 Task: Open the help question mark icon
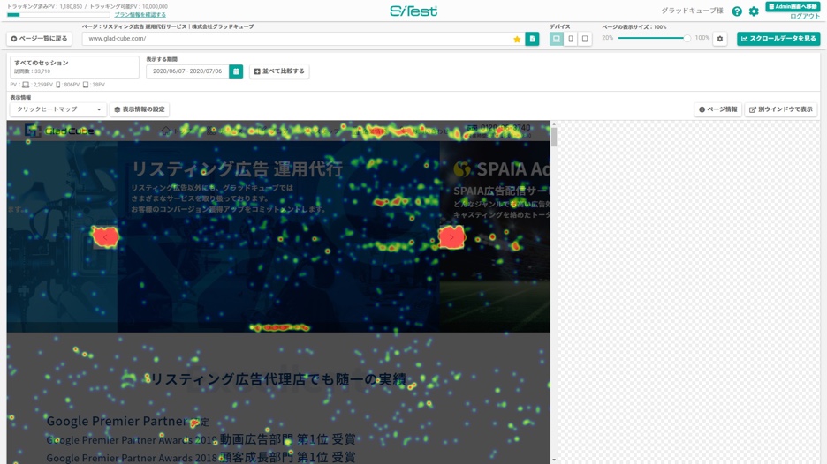[737, 11]
